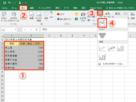Click 個人用アドイン button
136x102 pixels.
tap(64, 19)
